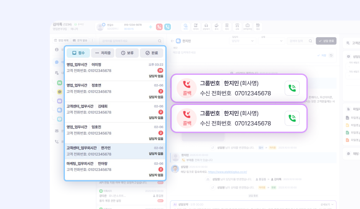Switch to the 완료 tab
Image resolution: width=360 pixels, height=209 pixels.
(x=152, y=53)
